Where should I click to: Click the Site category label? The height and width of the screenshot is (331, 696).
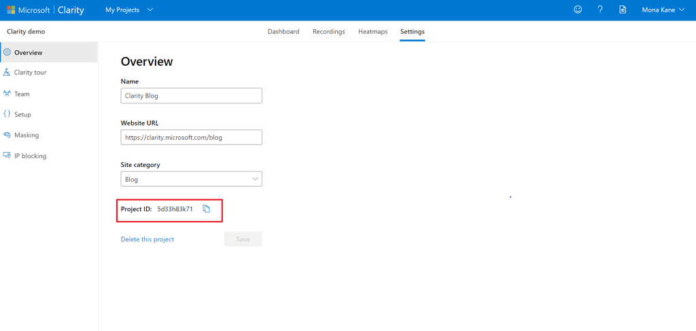(140, 165)
